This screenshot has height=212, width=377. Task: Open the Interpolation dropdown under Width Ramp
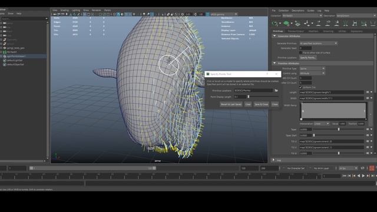(x=322, y=124)
